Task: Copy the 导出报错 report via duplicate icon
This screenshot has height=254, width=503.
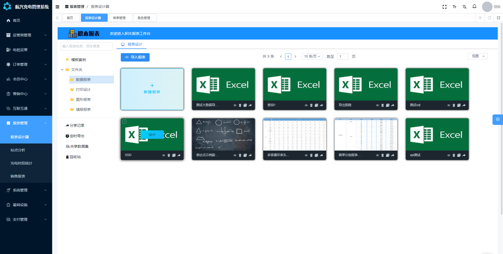Action: [387, 105]
